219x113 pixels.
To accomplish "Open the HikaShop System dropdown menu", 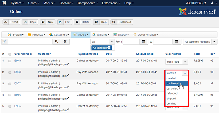I will click(x=16, y=34).
